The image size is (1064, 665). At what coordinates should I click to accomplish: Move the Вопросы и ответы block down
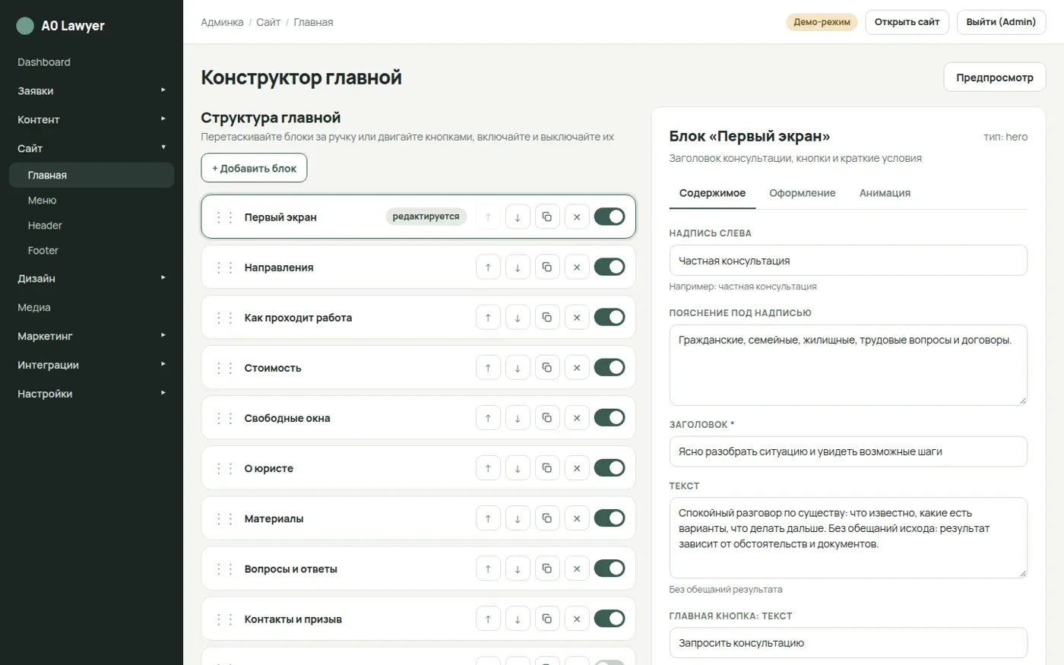click(x=518, y=568)
